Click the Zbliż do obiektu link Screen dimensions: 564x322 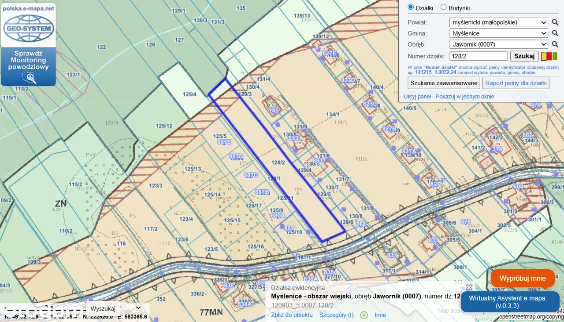[x=292, y=315]
